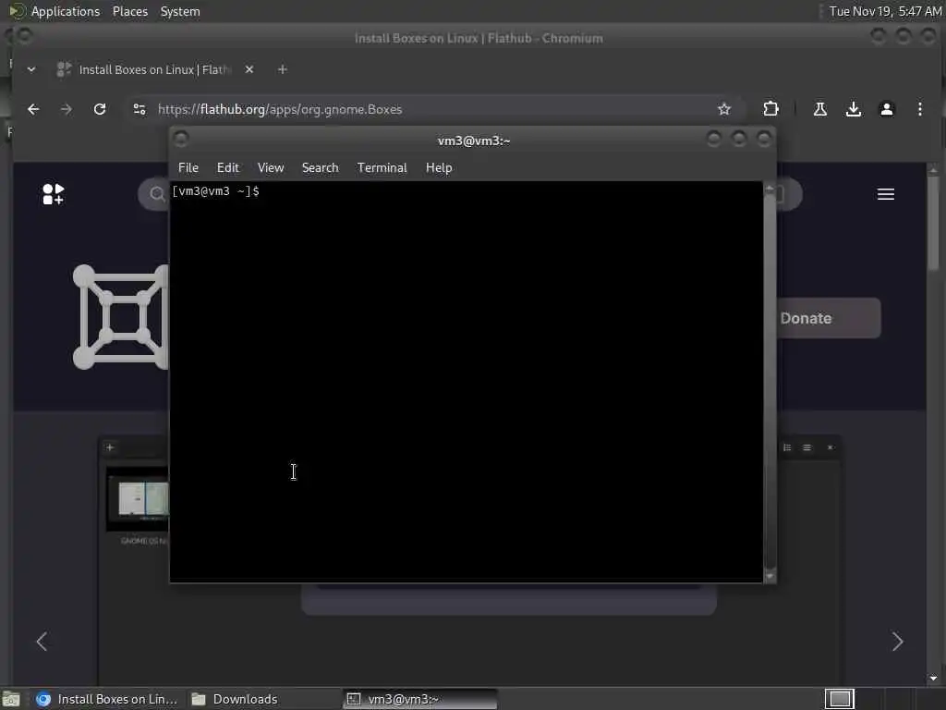Click the clock showing Tue Nov 19
The image size is (946, 710).
[884, 11]
